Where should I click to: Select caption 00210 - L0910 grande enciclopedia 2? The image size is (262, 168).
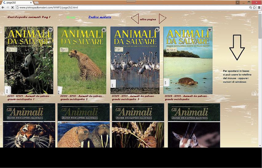pos(82,98)
